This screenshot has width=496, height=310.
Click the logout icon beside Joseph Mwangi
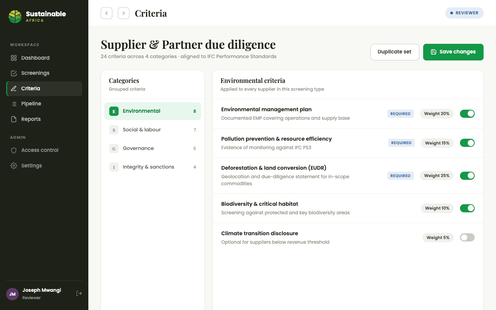coord(79,293)
